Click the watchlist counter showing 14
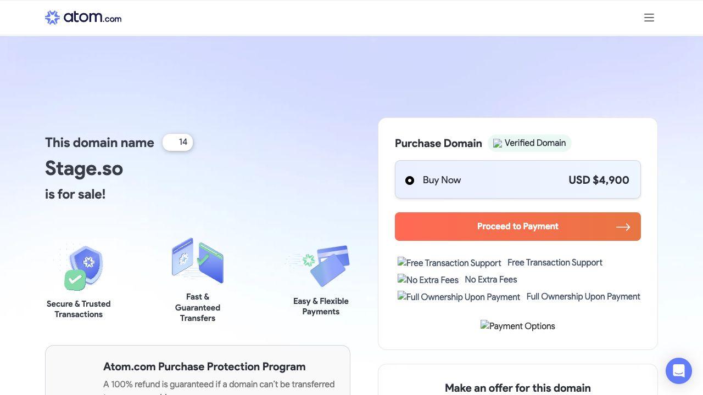 [x=177, y=143]
